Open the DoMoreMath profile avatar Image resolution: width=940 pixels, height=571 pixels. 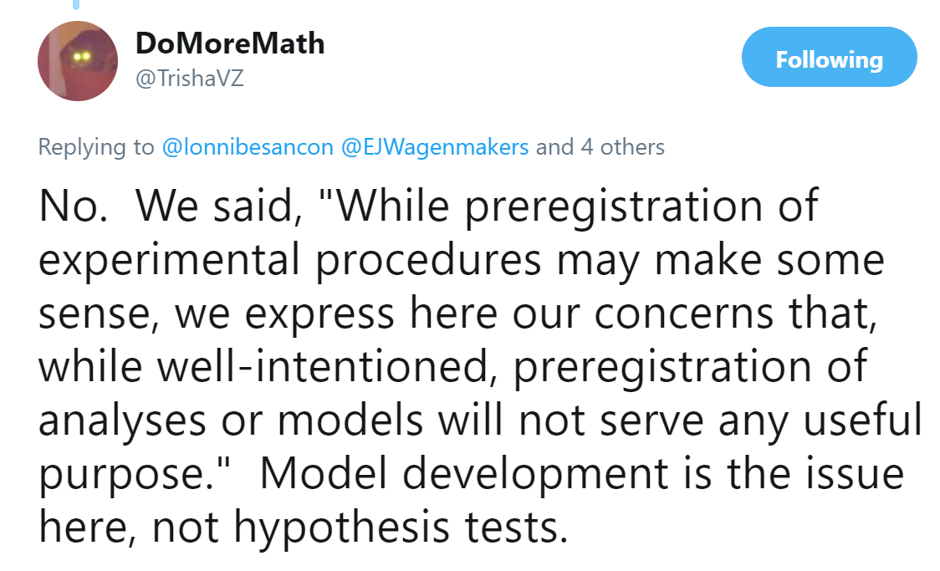coord(78,61)
